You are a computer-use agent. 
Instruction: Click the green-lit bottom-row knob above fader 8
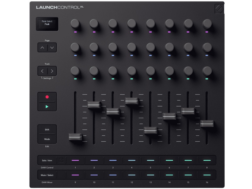click(207, 71)
